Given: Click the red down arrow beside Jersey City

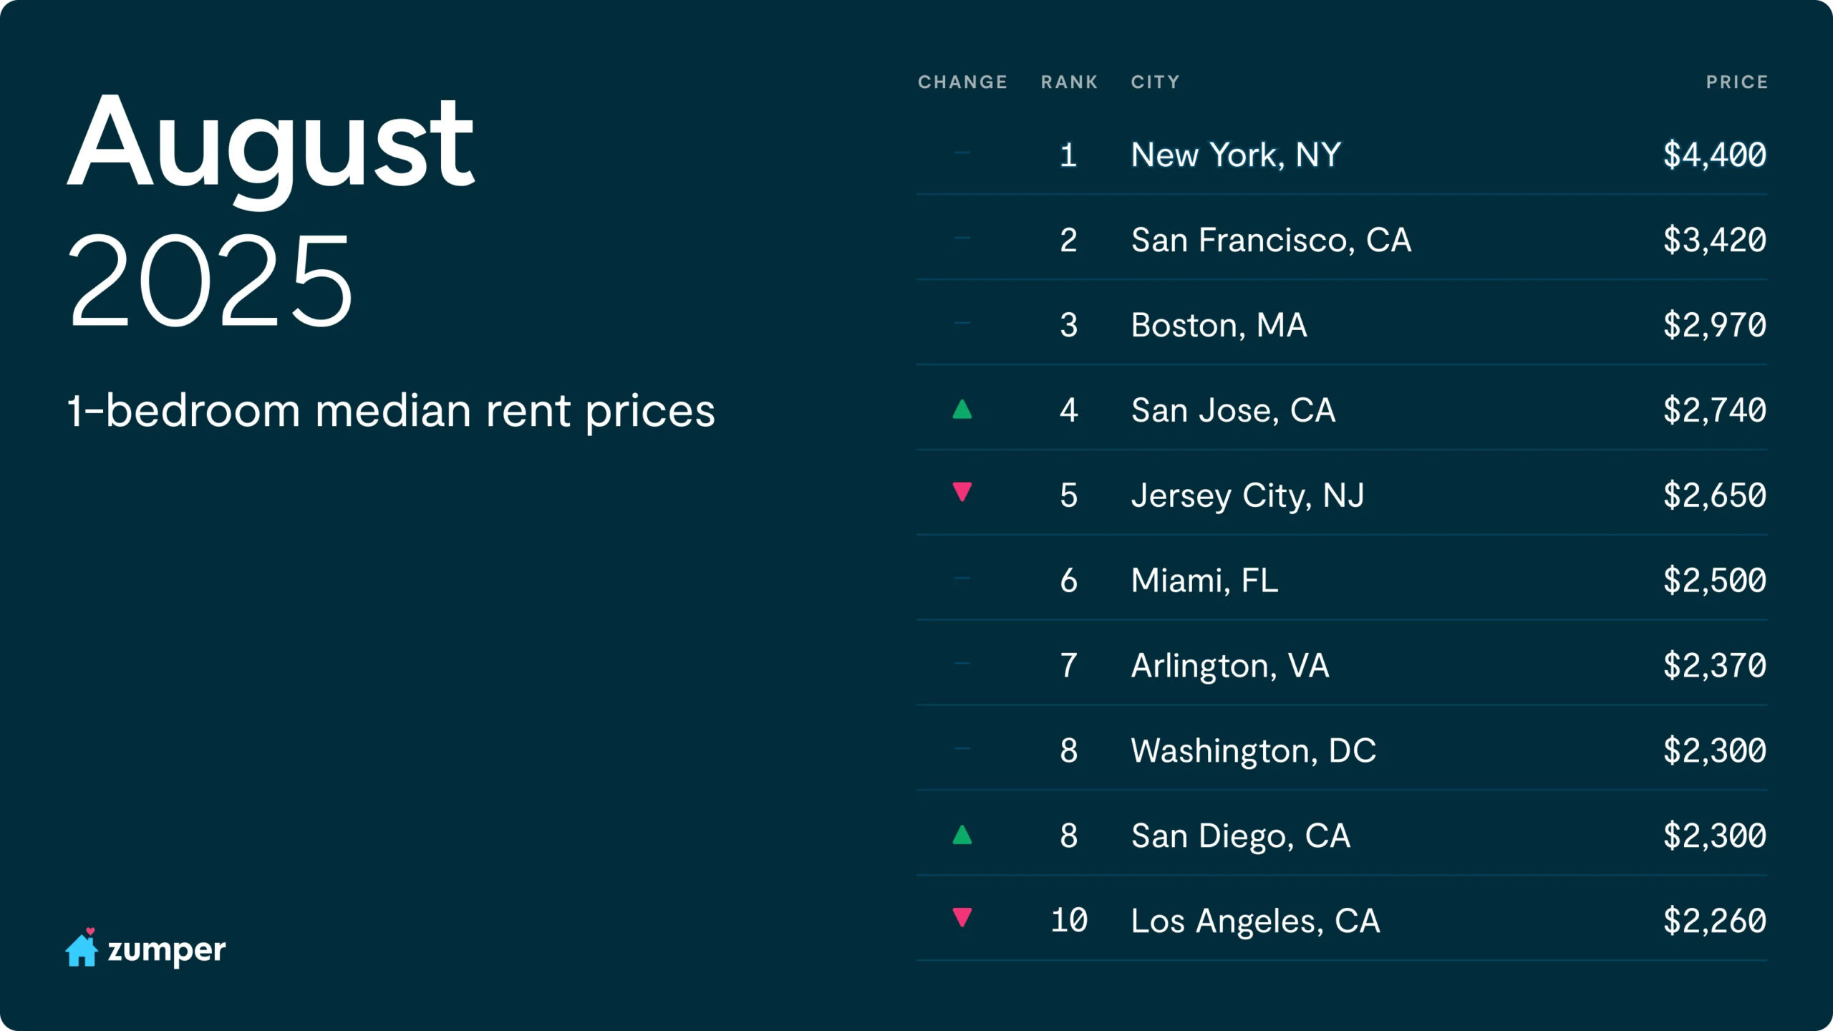Looking at the screenshot, I should [x=962, y=492].
